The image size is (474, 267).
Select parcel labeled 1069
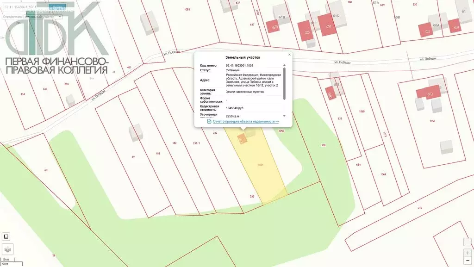click(383, 174)
